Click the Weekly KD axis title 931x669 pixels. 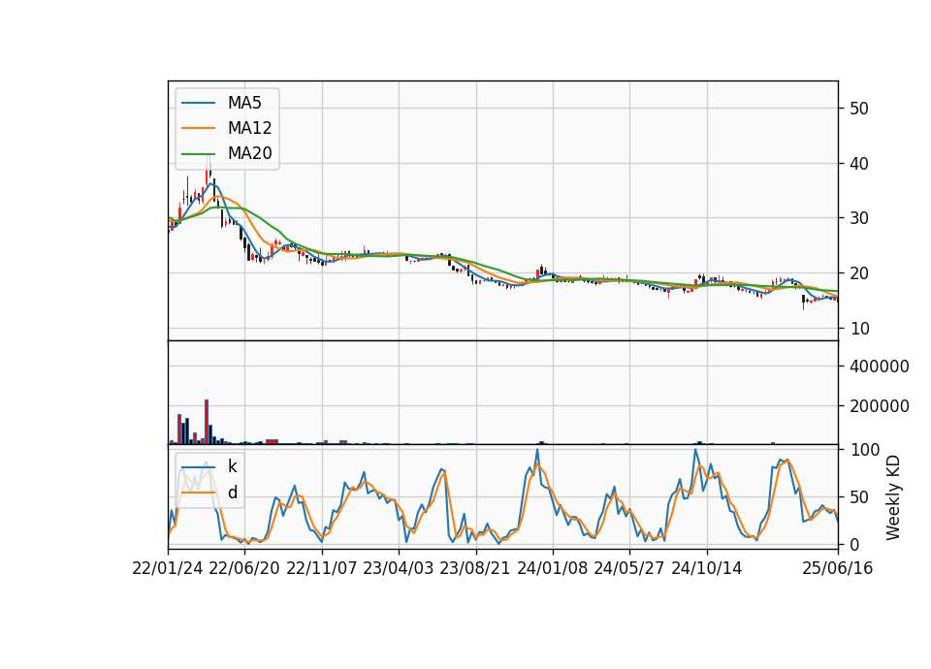pyautogui.click(x=893, y=497)
